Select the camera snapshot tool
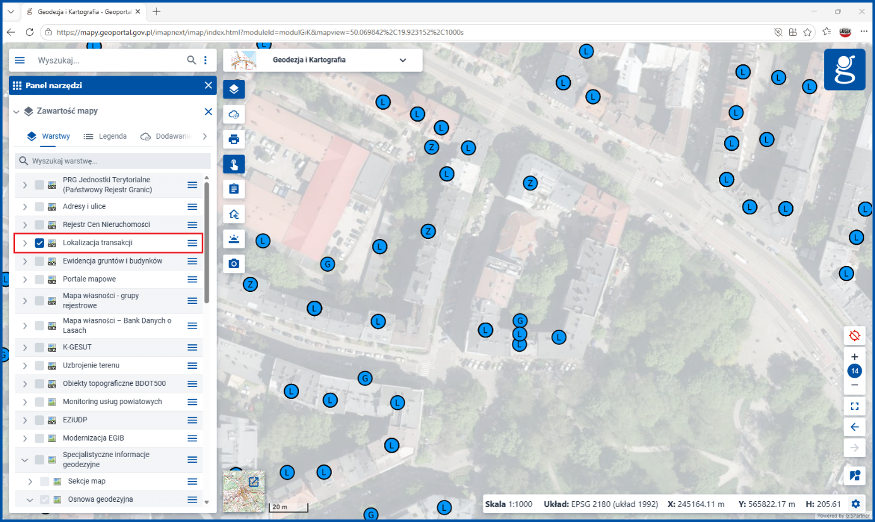The height and width of the screenshot is (522, 875). point(234,264)
